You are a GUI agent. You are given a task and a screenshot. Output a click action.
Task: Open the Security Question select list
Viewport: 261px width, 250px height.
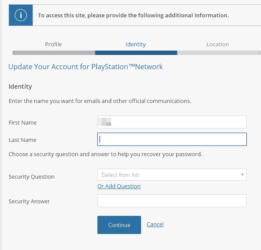172,175
